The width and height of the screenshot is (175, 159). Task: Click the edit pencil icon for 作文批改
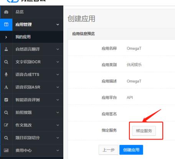coord(6,125)
